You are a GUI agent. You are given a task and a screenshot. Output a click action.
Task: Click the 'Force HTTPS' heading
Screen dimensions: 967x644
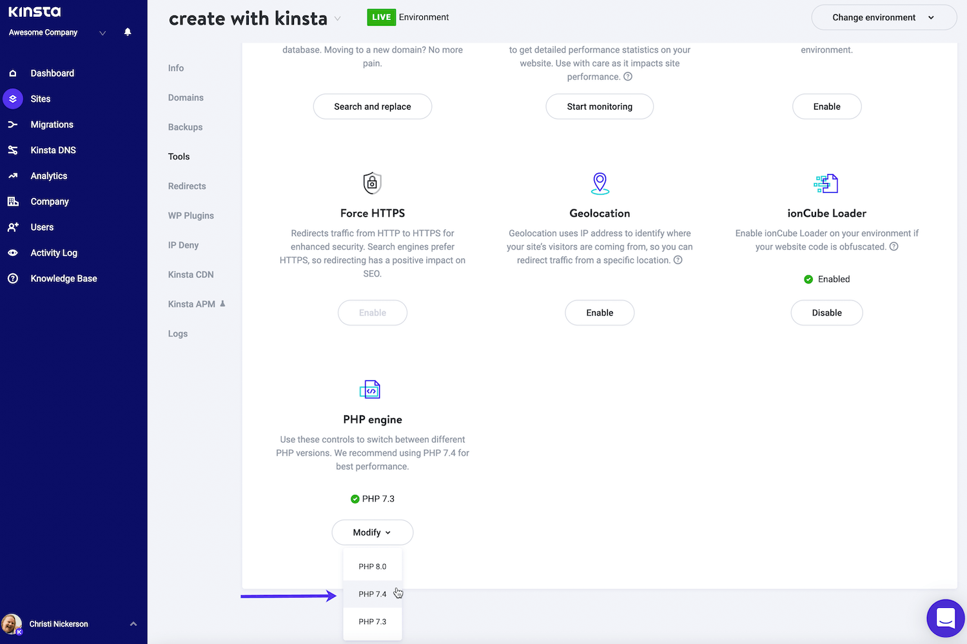coord(373,213)
